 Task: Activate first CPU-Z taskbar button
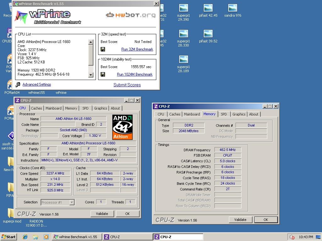[128, 237]
